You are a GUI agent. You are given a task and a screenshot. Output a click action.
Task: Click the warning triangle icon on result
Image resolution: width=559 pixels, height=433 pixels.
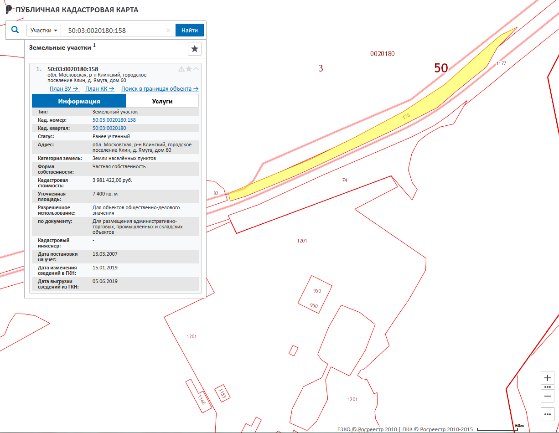(x=181, y=69)
